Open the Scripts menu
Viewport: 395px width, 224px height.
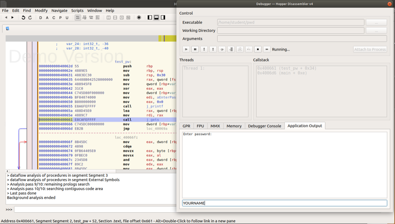pos(77,10)
